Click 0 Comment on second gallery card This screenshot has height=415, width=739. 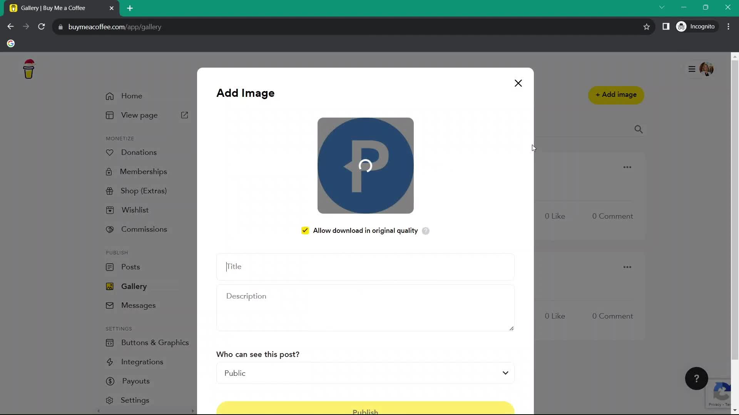(x=612, y=316)
